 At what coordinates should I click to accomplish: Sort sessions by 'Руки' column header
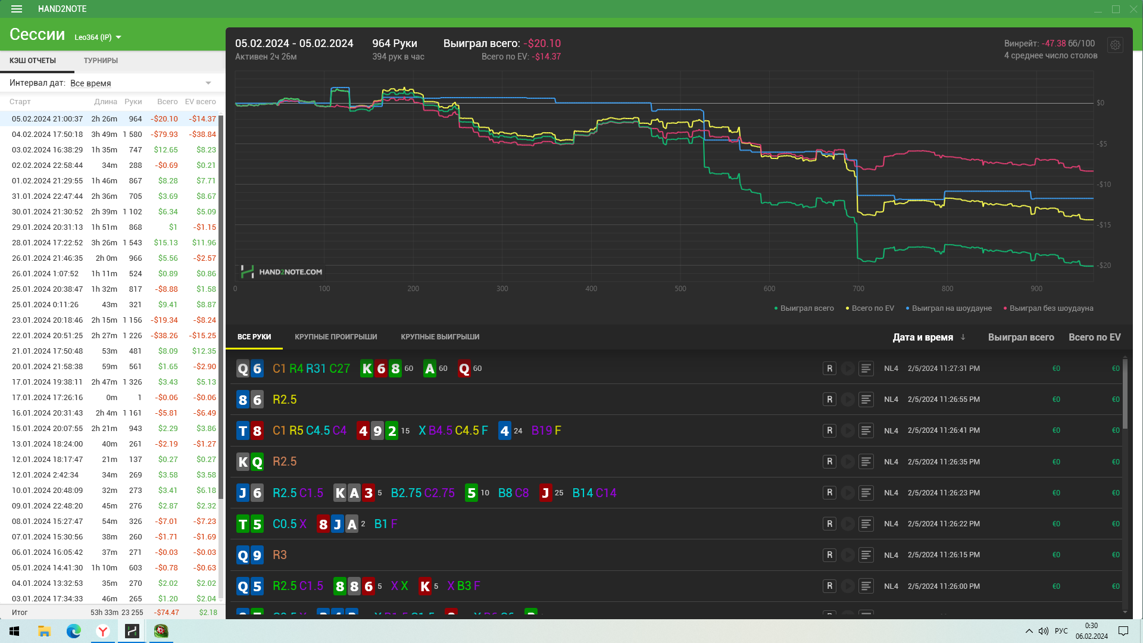pos(133,102)
